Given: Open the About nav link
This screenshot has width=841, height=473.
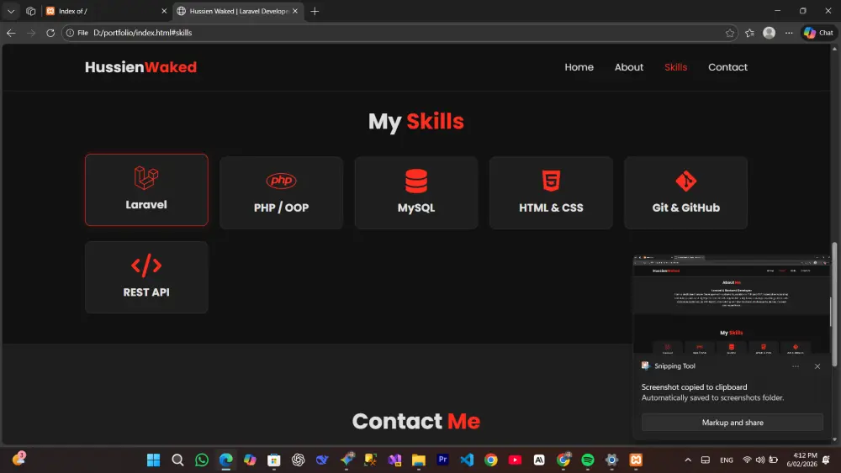Looking at the screenshot, I should point(628,67).
